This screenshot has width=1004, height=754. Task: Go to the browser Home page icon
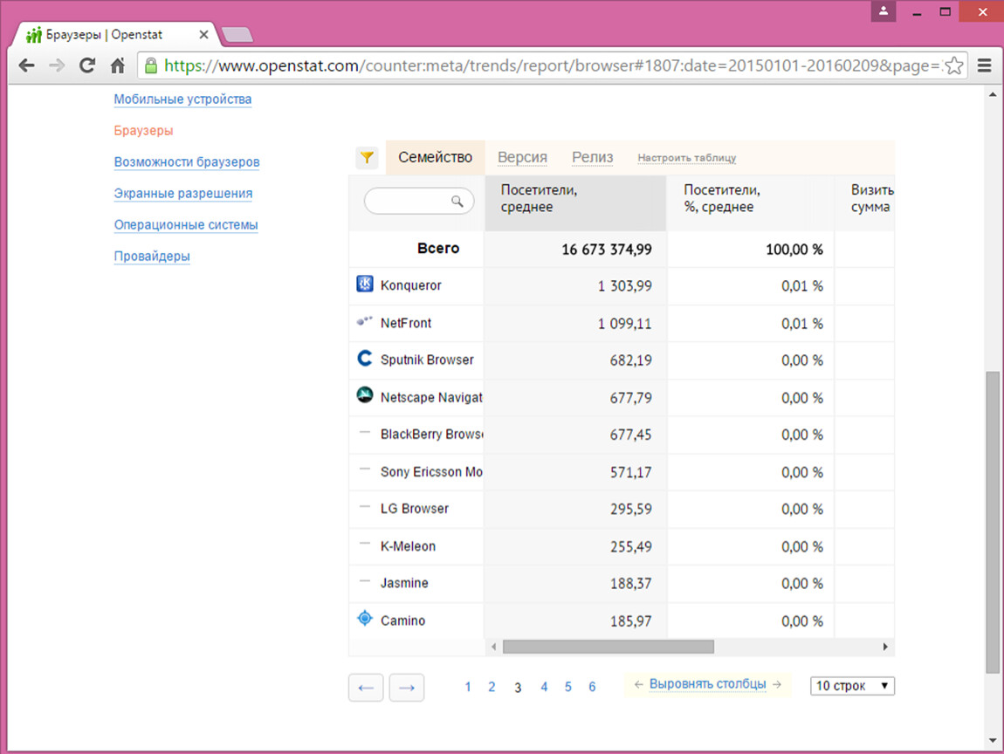click(118, 65)
